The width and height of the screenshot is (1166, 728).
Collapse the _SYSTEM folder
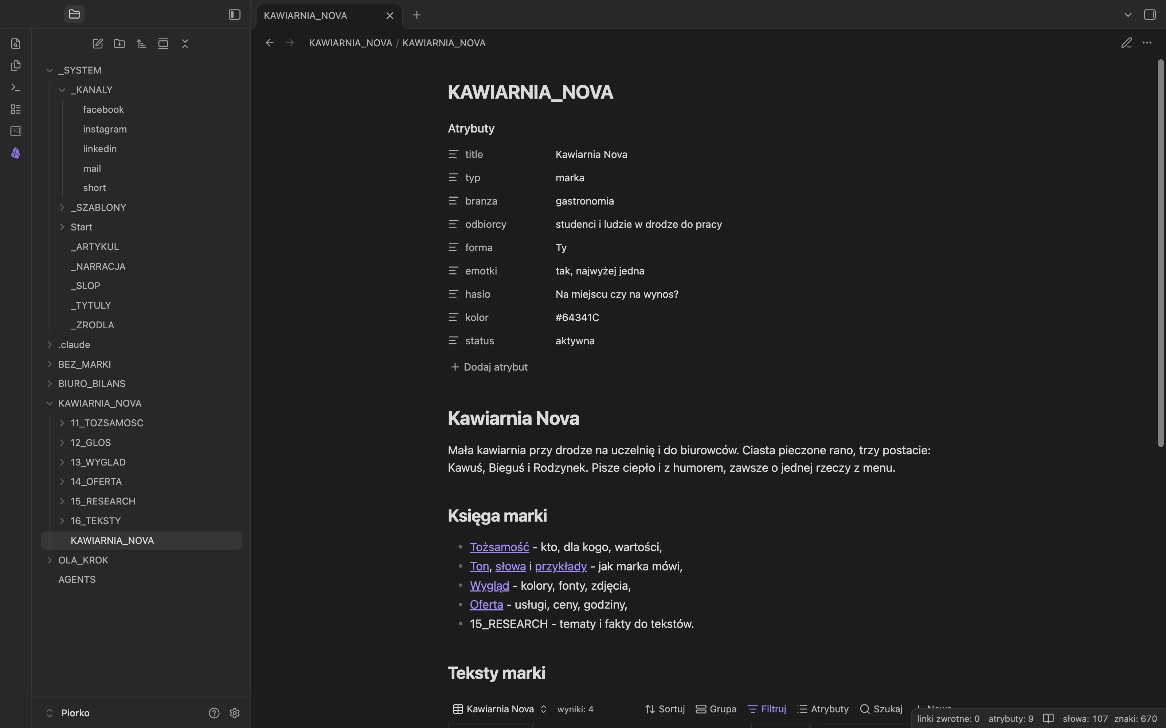click(x=49, y=70)
